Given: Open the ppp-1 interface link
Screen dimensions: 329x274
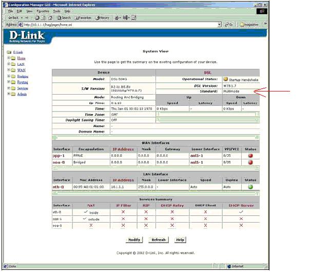Looking at the screenshot, I should [59, 156].
